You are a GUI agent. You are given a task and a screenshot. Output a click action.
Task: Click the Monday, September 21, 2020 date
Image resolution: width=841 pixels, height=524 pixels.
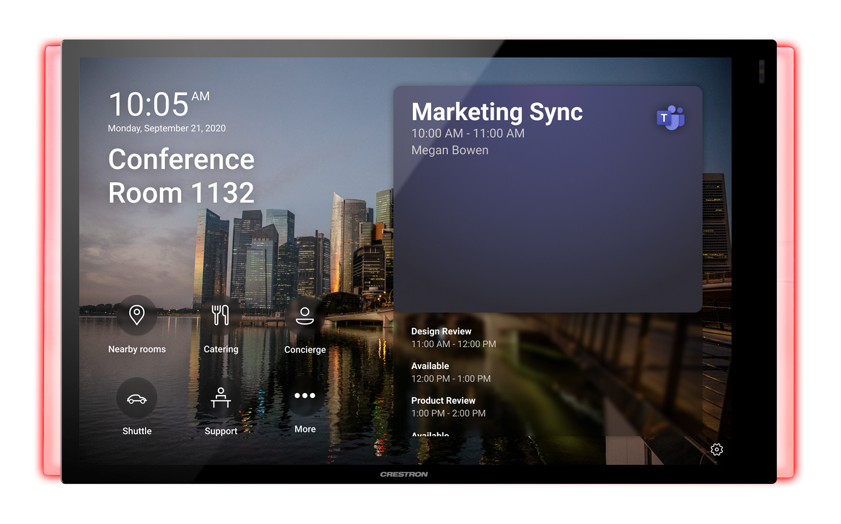tap(167, 128)
